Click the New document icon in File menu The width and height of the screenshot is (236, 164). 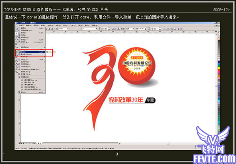(x=19, y=28)
